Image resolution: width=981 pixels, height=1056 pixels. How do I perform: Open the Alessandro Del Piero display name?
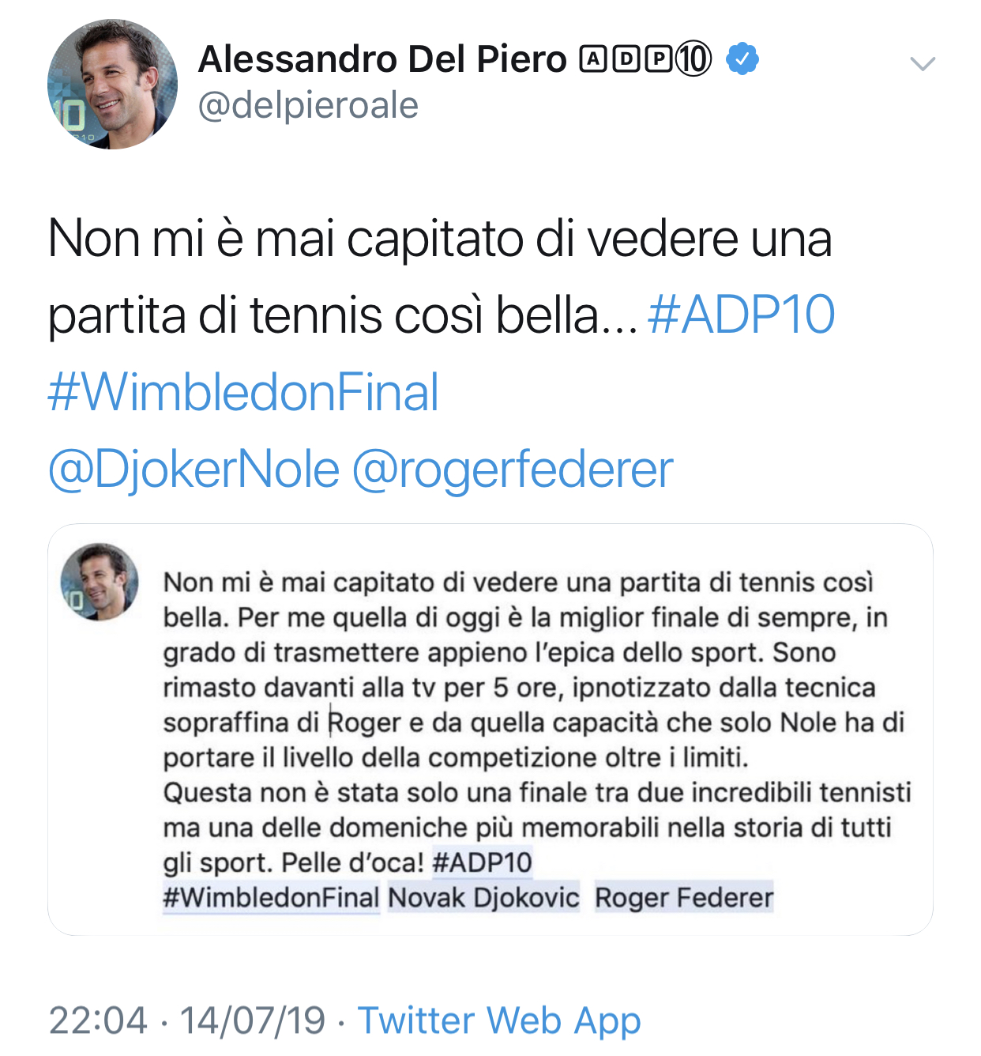381,59
